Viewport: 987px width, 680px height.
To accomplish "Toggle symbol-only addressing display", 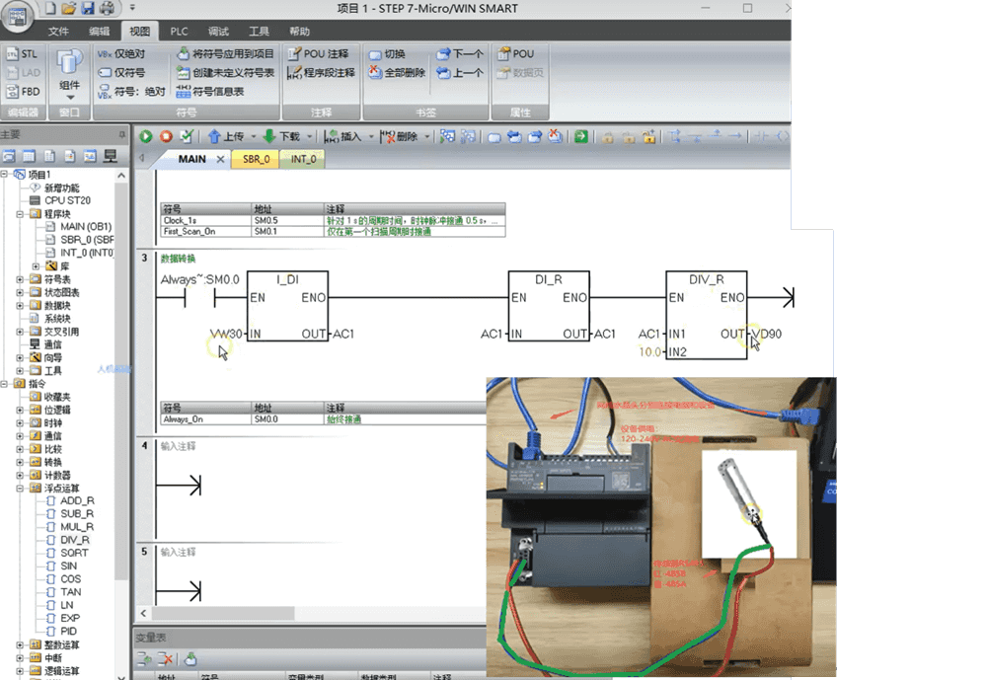I will coord(121,72).
